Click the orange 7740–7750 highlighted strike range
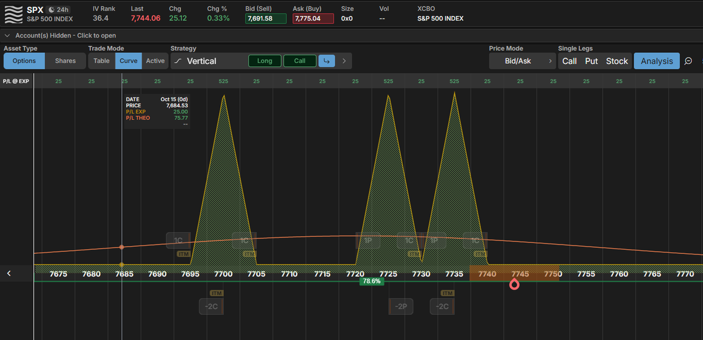The image size is (703, 340). (x=514, y=274)
